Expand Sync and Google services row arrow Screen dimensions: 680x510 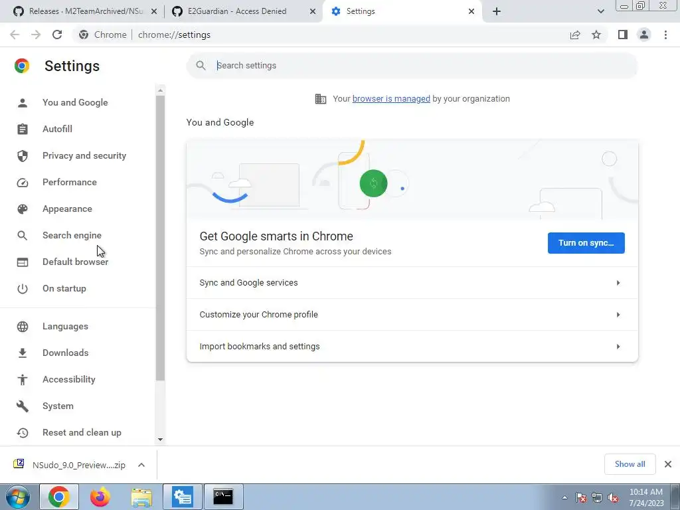[x=618, y=283]
